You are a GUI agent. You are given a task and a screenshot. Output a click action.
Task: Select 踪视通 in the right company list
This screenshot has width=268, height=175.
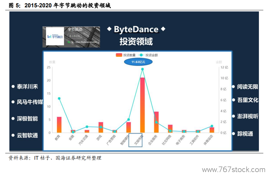pyautogui.click(x=245, y=134)
